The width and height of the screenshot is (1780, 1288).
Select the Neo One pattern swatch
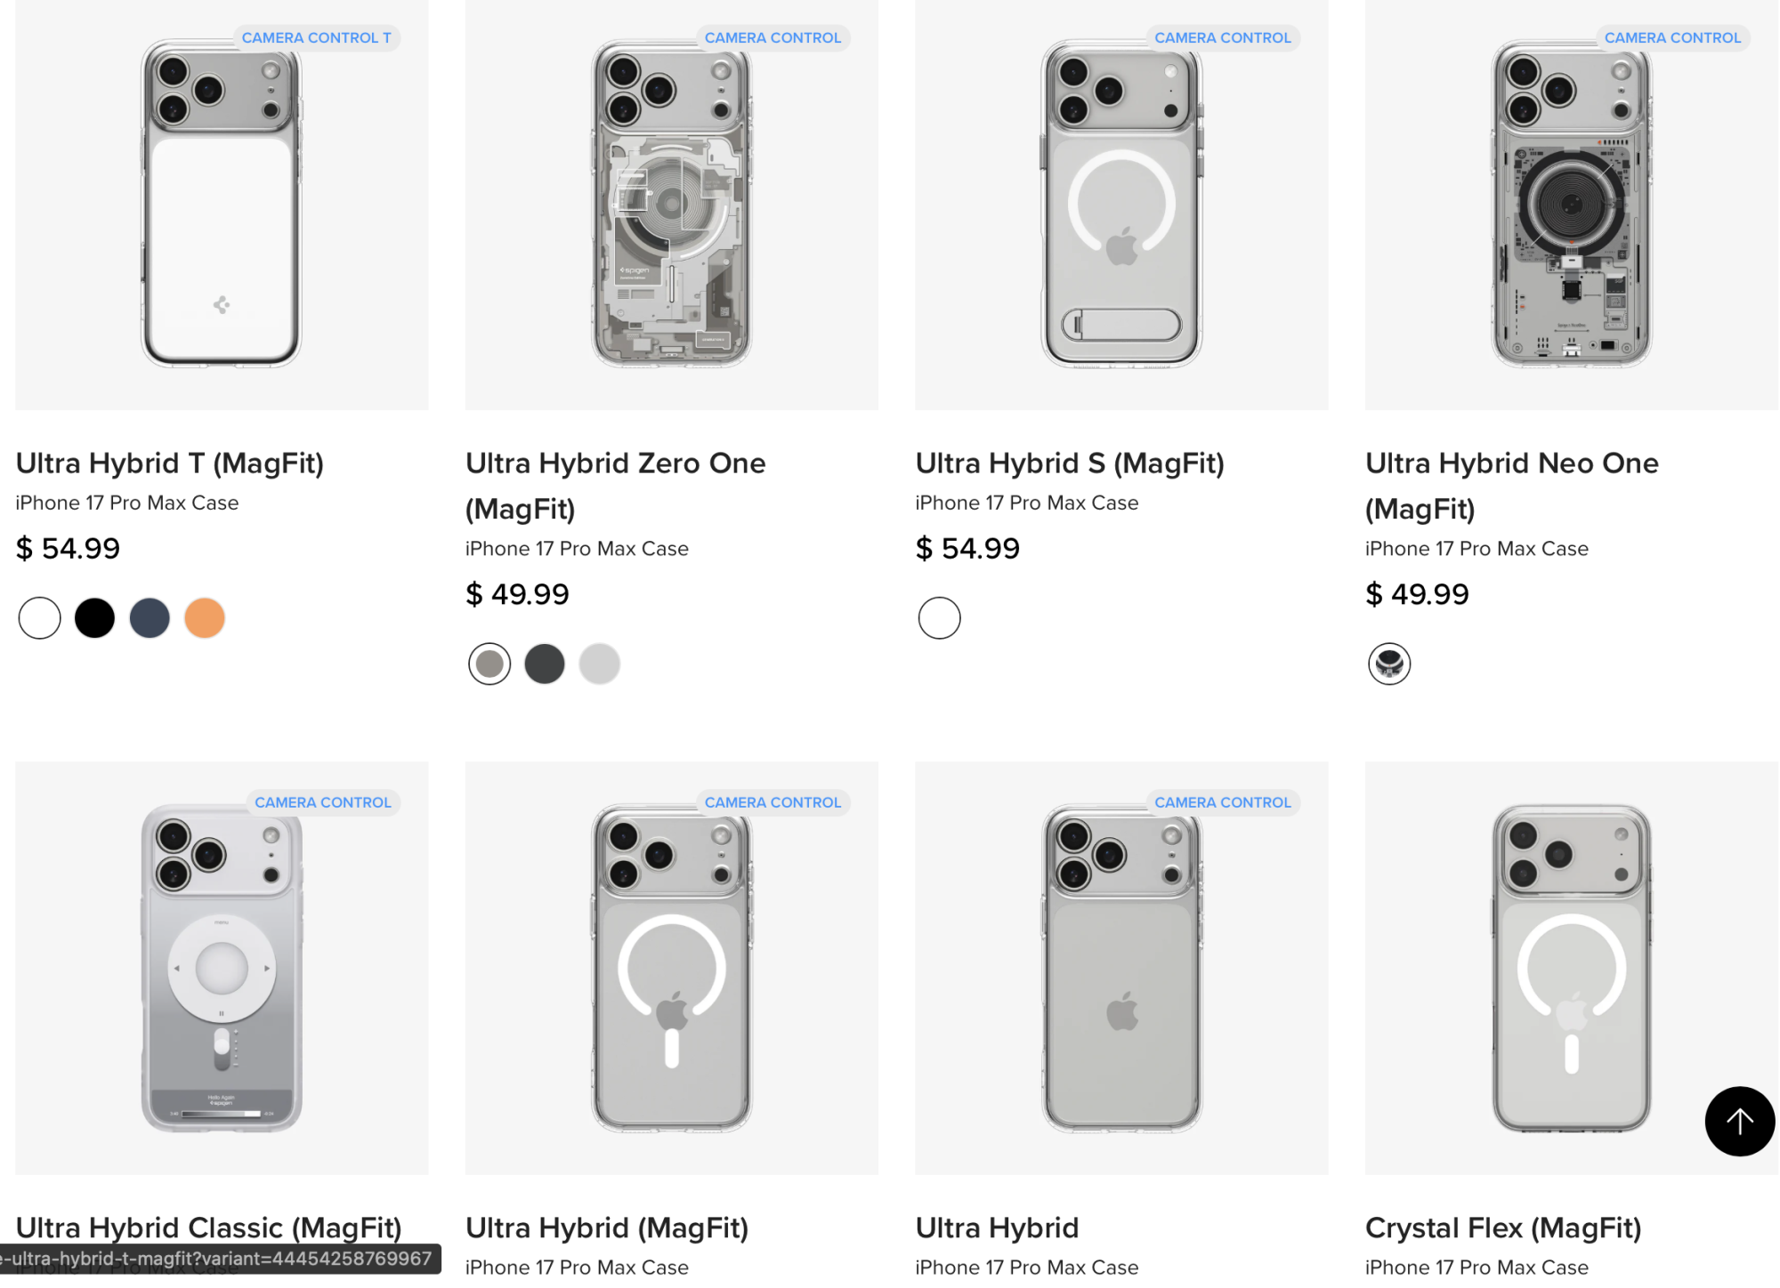(1389, 664)
